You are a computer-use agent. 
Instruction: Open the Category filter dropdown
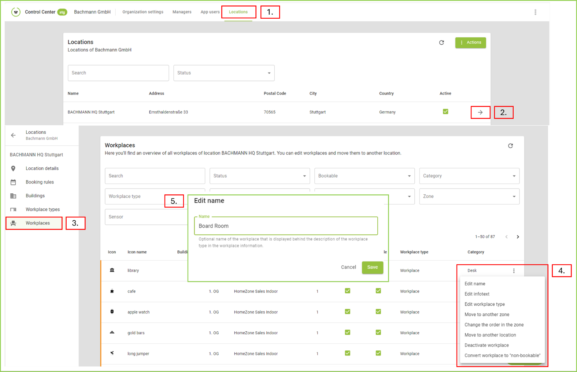(469, 176)
